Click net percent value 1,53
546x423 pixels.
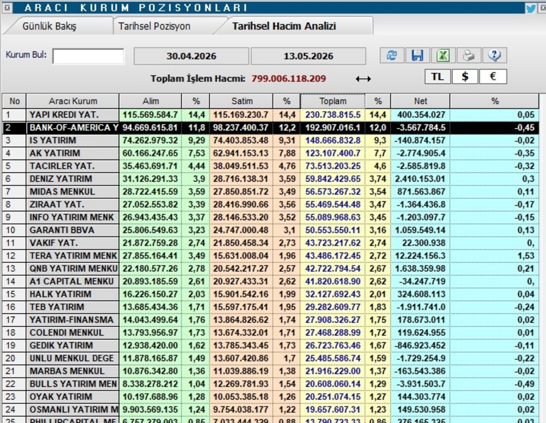tap(526, 256)
